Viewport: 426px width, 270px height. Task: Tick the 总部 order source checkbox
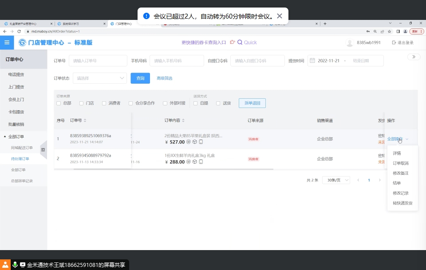tap(59, 103)
